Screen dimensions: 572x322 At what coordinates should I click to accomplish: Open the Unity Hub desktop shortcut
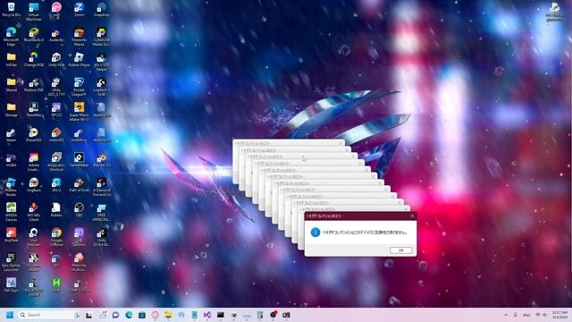56,60
